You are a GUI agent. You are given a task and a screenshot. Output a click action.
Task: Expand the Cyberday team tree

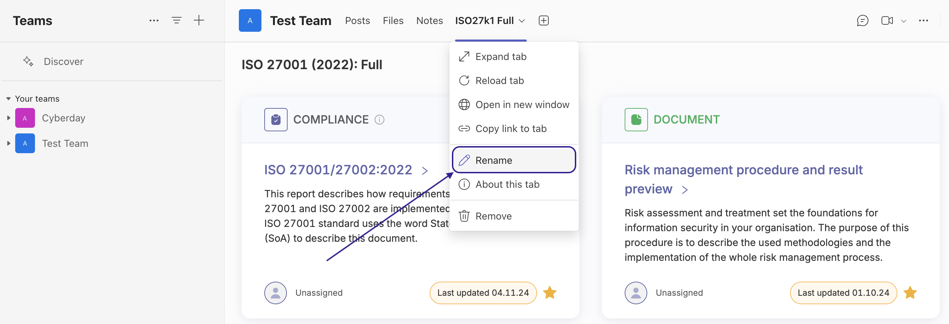(8, 118)
